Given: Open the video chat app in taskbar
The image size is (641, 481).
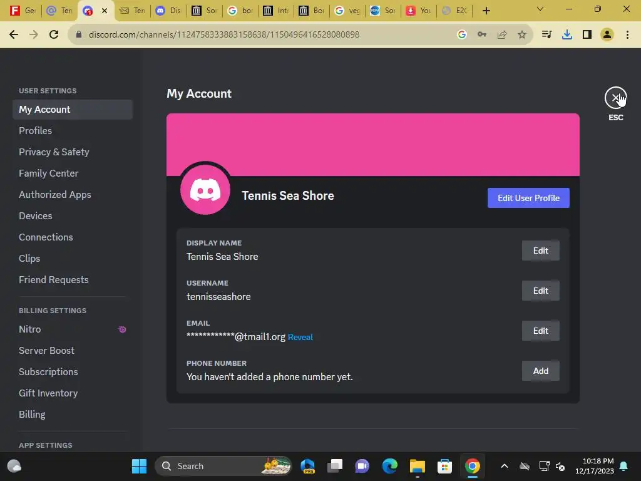Looking at the screenshot, I should pyautogui.click(x=362, y=466).
